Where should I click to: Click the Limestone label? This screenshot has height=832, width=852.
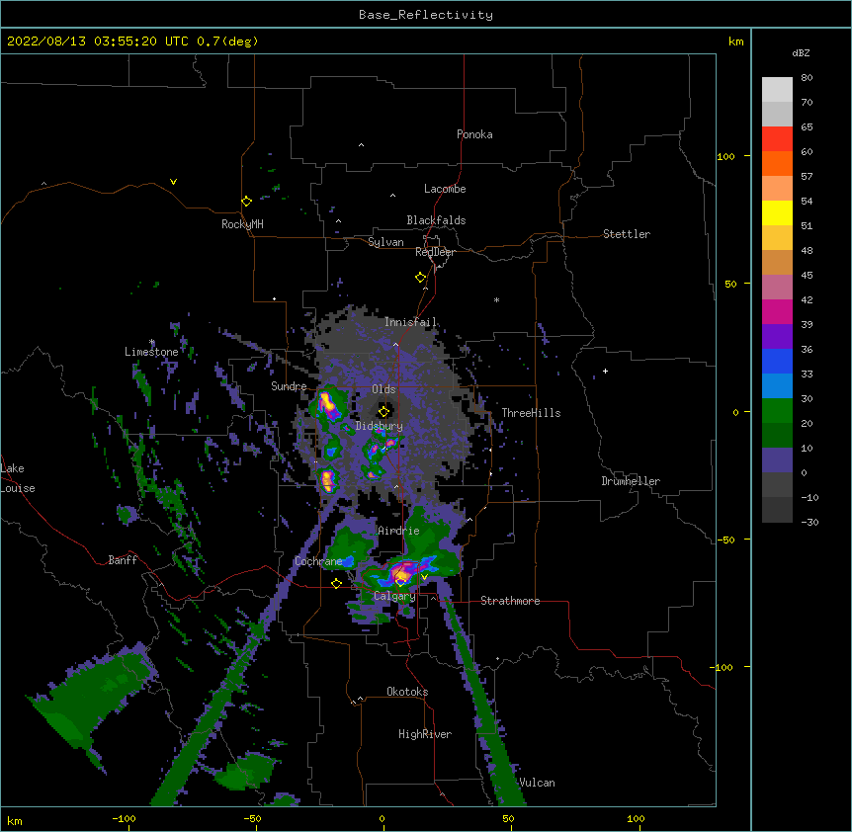click(x=151, y=352)
